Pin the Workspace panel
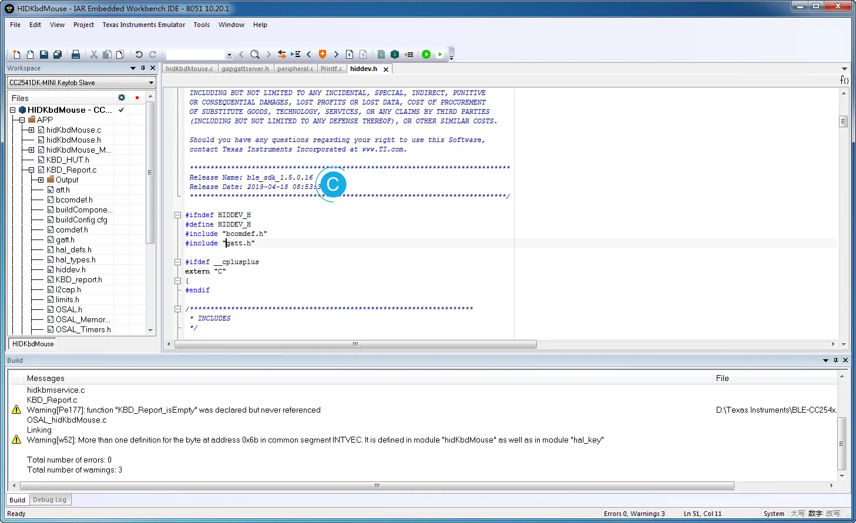The image size is (856, 523). click(x=143, y=68)
